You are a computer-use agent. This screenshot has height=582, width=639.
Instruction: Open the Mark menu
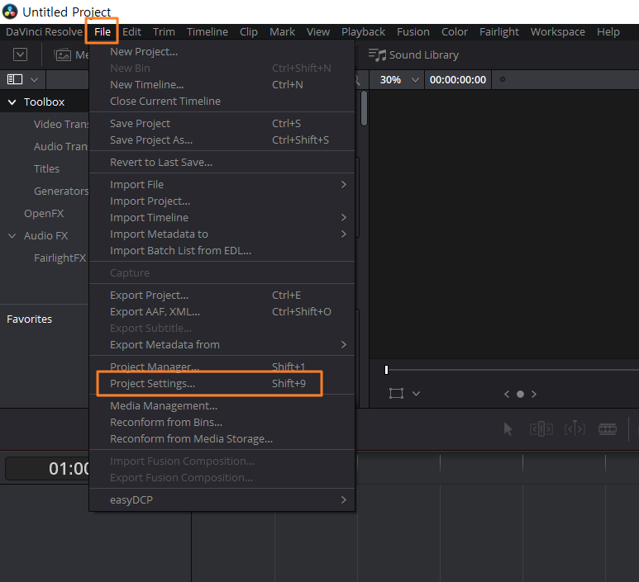(282, 31)
